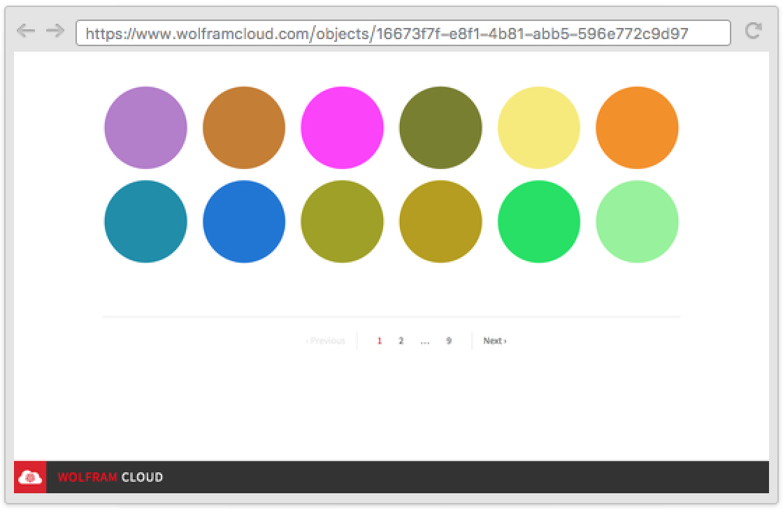Click the Previous page link
This screenshot has width=783, height=510.
[326, 341]
